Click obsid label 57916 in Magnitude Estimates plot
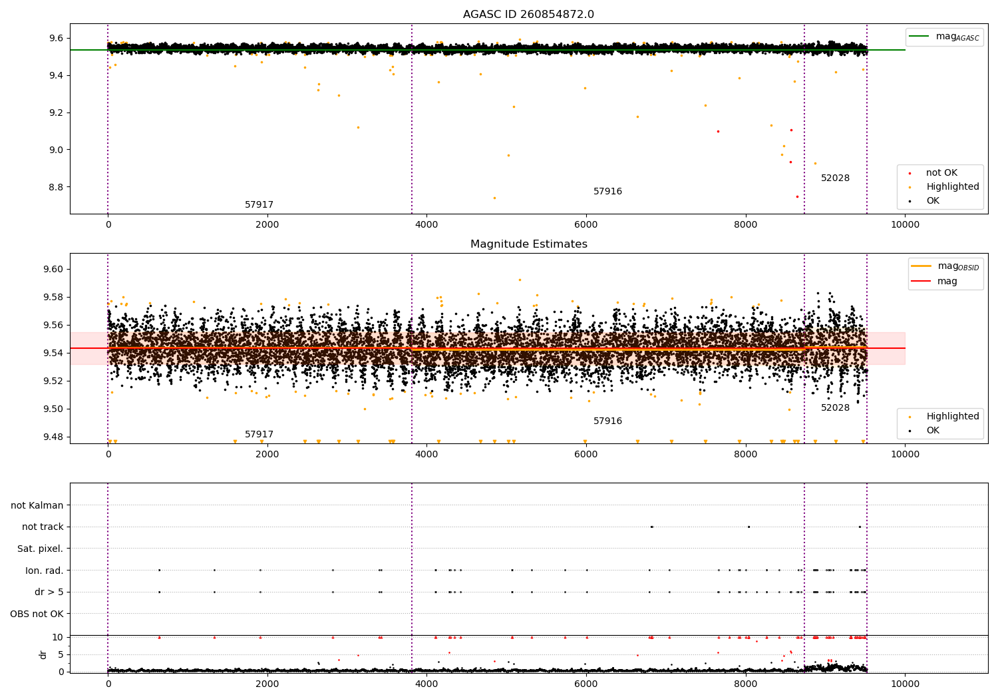This screenshot has width=998, height=699. [607, 421]
